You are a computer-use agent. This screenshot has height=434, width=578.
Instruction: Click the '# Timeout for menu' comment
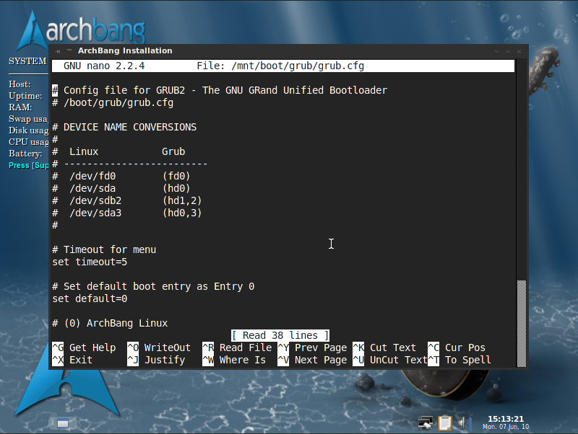[x=104, y=249]
